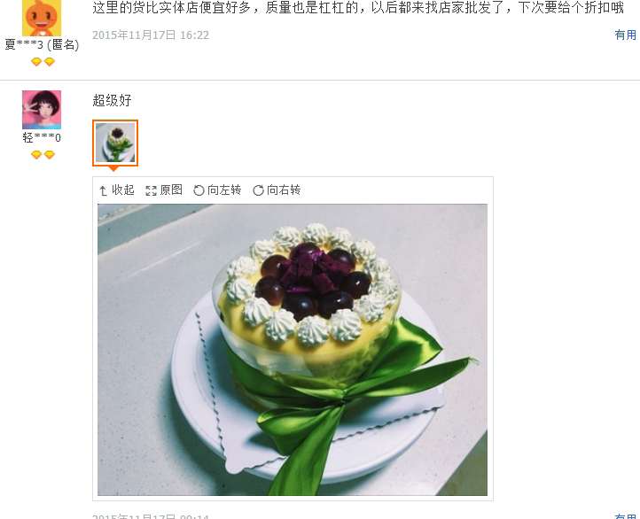Click username 轻***0
The image size is (640, 519).
click(x=42, y=138)
